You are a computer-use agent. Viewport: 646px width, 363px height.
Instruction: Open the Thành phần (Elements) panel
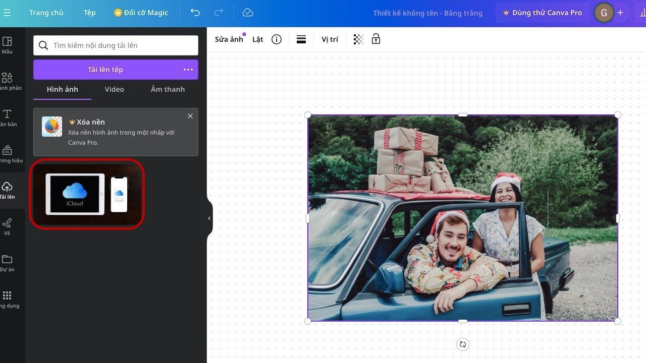(8, 81)
